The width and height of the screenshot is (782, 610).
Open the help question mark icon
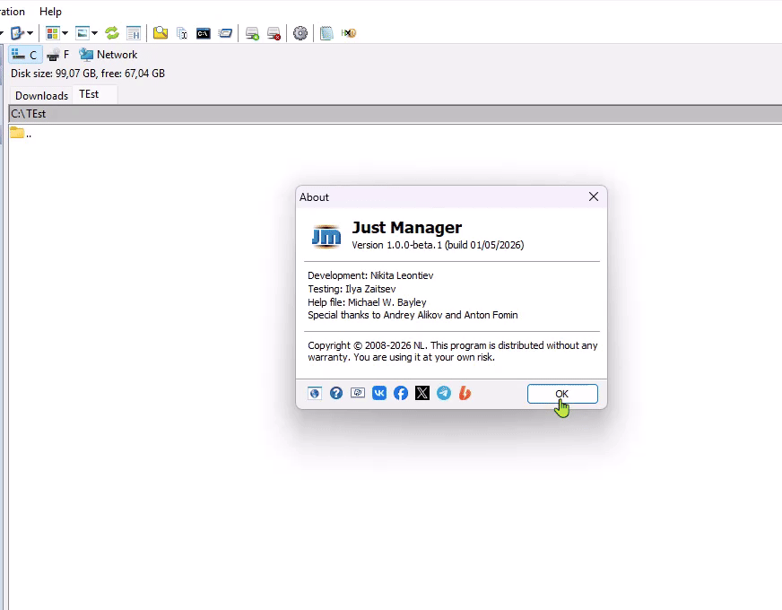coord(336,393)
